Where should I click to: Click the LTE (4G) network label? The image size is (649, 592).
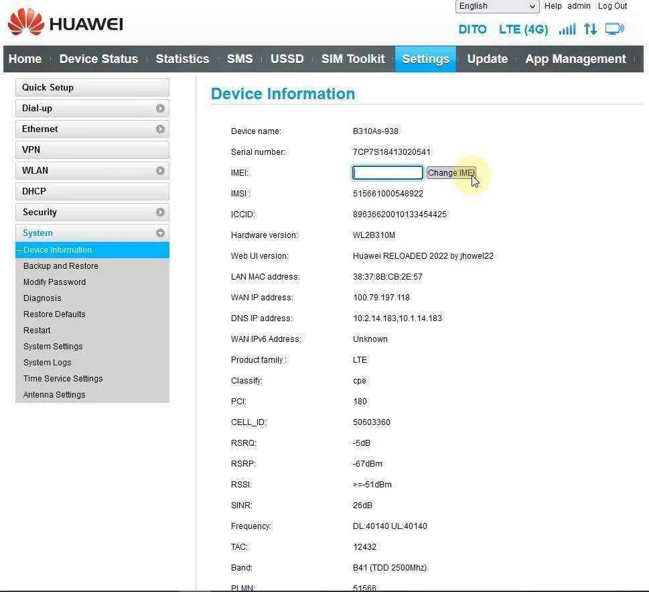[x=523, y=29]
